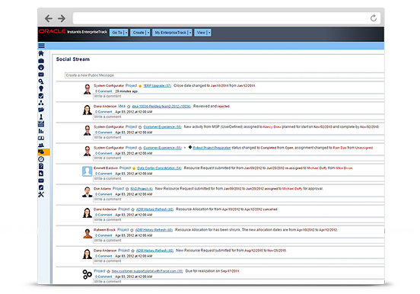This screenshot has width=420, height=294.
Task: Expand the Go To dropdown menu
Action: click(x=119, y=33)
